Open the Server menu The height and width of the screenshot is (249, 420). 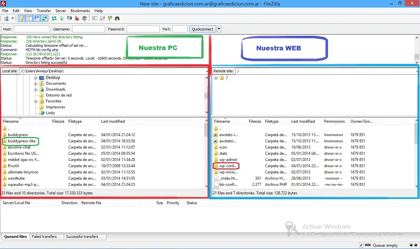point(61,11)
